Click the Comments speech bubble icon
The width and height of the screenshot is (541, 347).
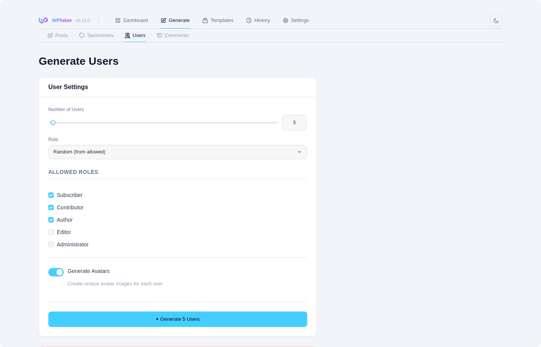click(159, 35)
